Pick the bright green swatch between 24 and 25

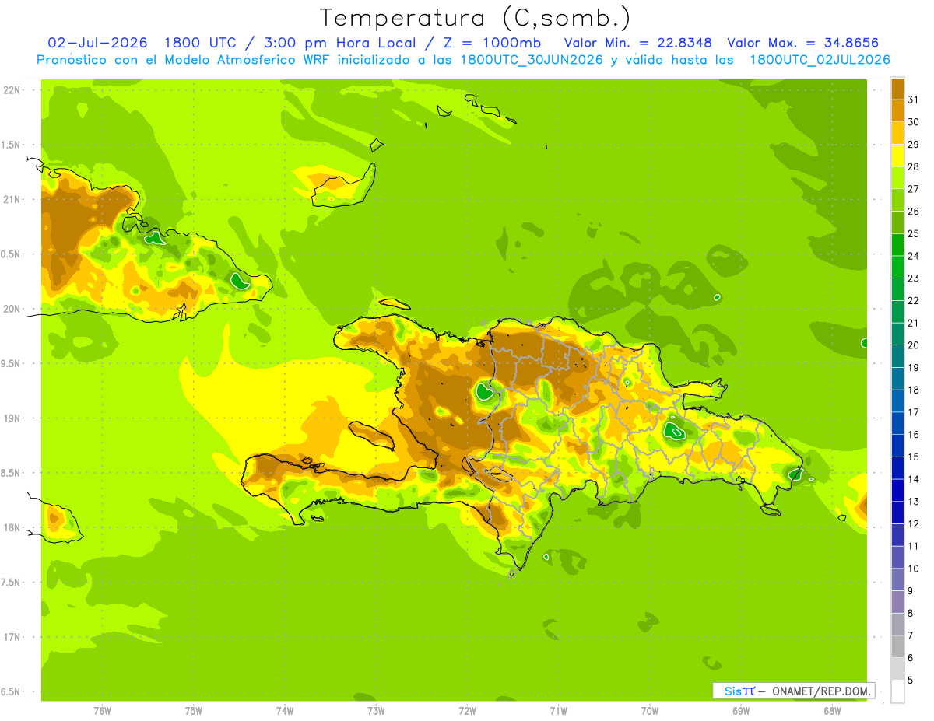[897, 245]
